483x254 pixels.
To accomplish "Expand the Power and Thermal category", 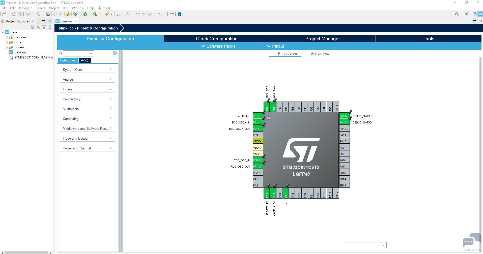I will (x=88, y=148).
